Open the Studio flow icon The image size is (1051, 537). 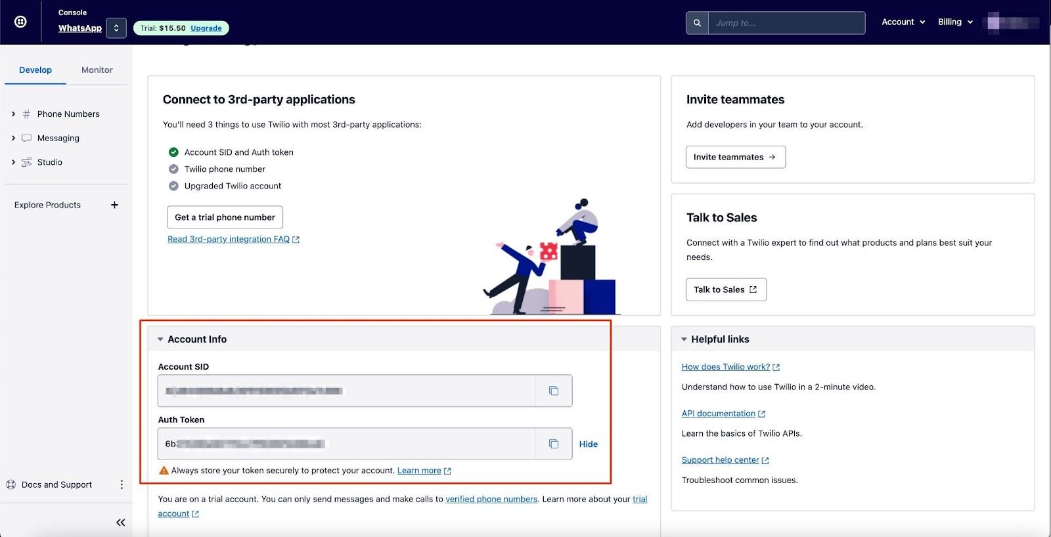click(x=26, y=162)
